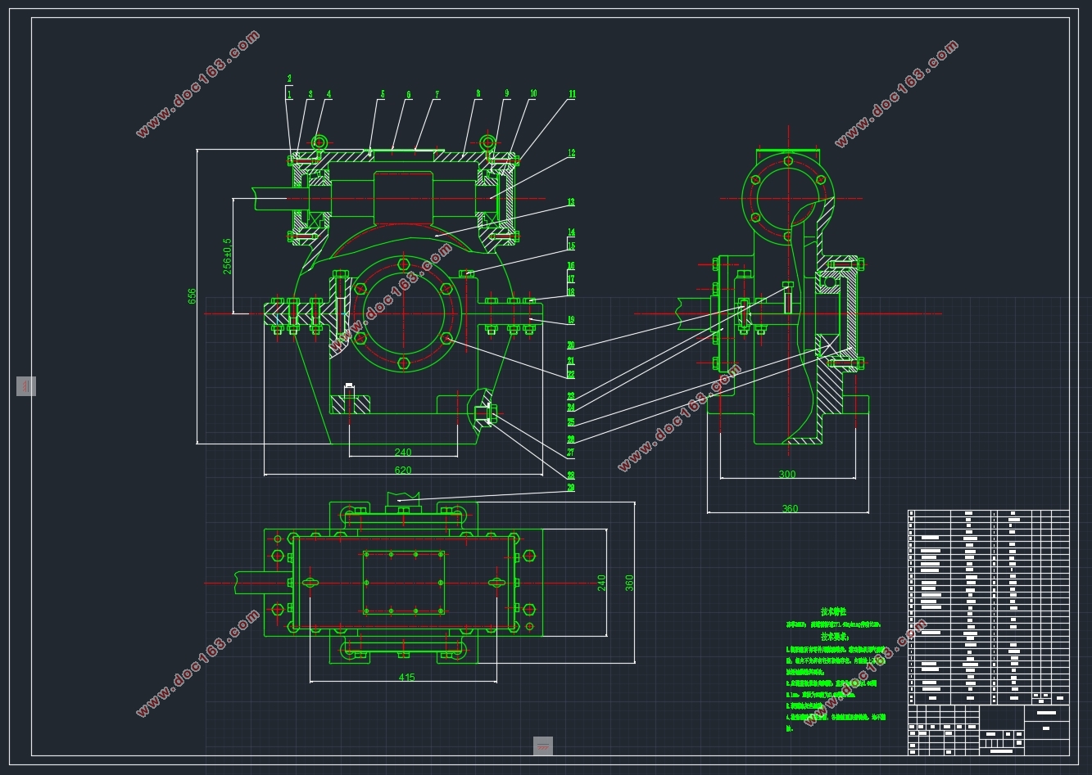Select the horizontal 360 dimension text

(x=790, y=509)
